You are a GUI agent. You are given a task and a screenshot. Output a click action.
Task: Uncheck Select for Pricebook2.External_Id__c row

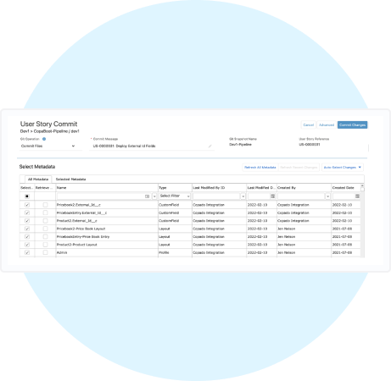[x=27, y=205]
